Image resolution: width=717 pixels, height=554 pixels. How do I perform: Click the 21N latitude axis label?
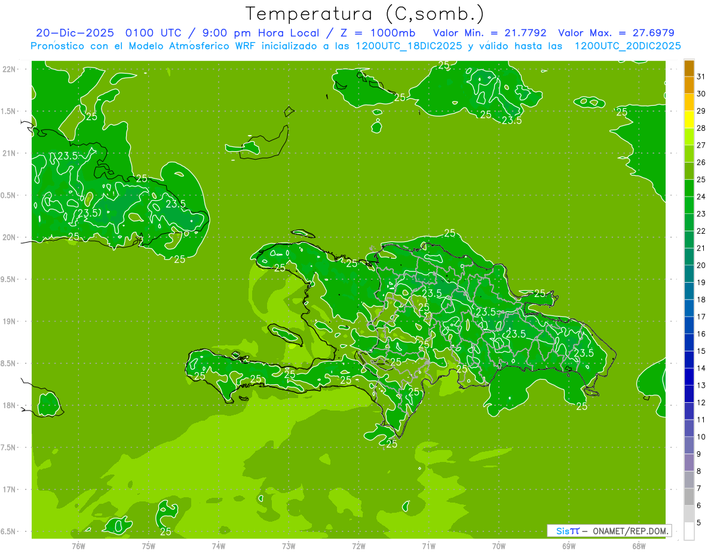coord(10,153)
